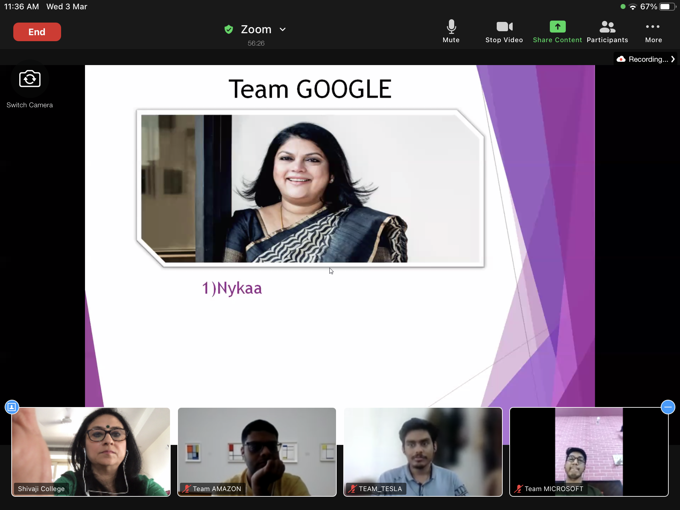Stop Video camera toggle
680x510 pixels.
(504, 31)
